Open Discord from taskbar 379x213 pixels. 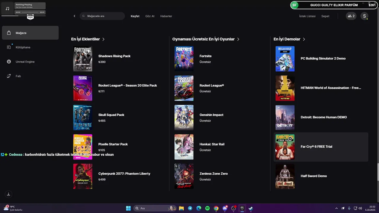tap(225, 208)
